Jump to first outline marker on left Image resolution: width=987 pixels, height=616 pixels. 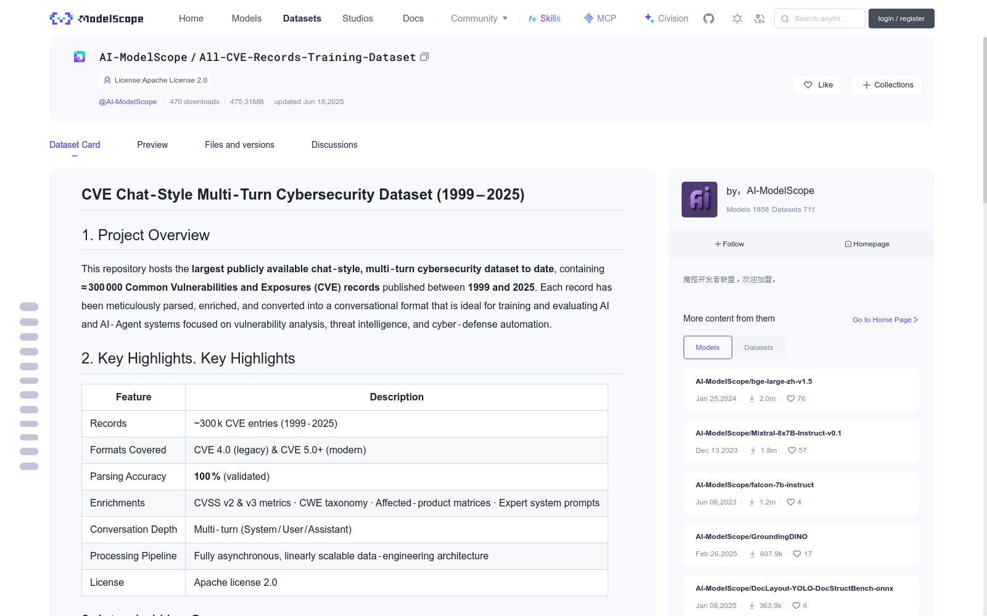point(29,307)
